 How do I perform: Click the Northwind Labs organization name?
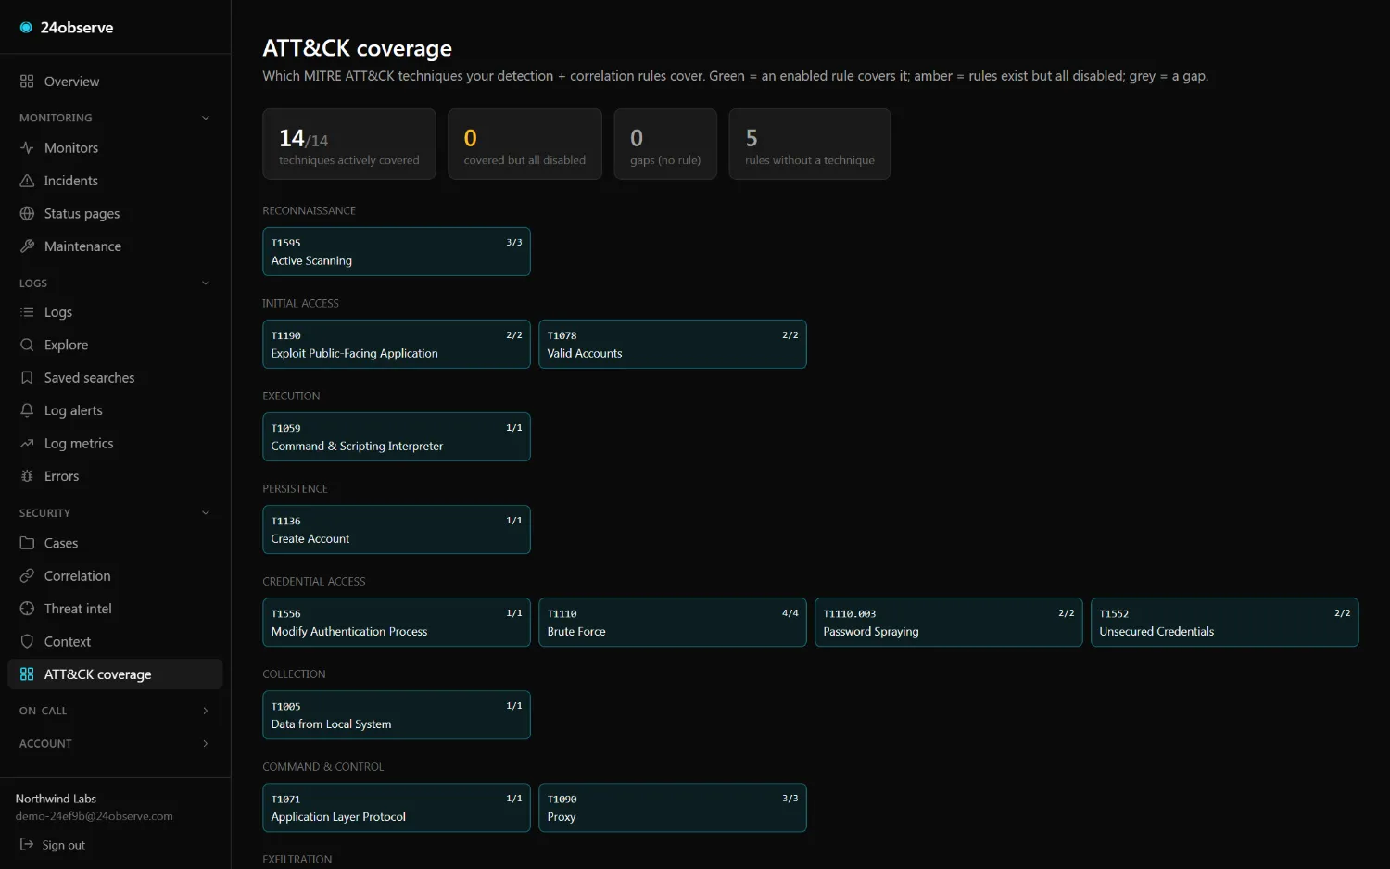[x=56, y=799]
